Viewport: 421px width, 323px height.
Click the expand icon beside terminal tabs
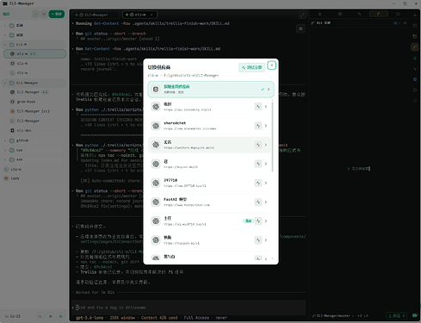302,15
